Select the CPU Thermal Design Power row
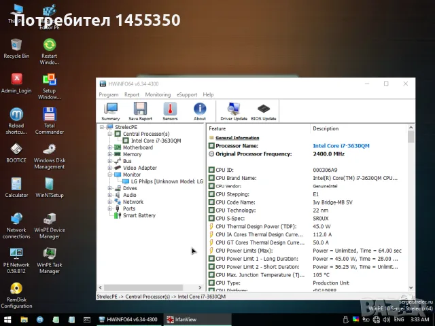 click(307, 226)
